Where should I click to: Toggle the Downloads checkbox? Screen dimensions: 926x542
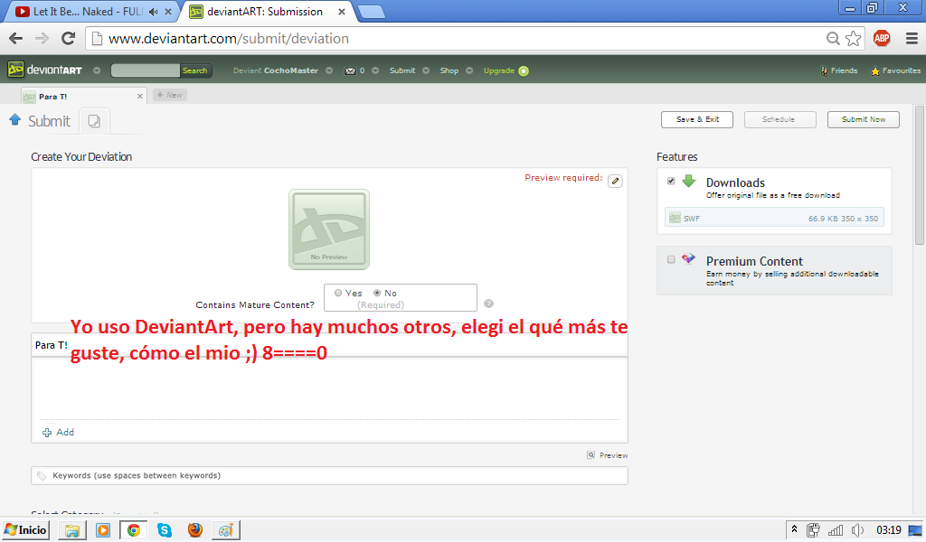tap(671, 181)
